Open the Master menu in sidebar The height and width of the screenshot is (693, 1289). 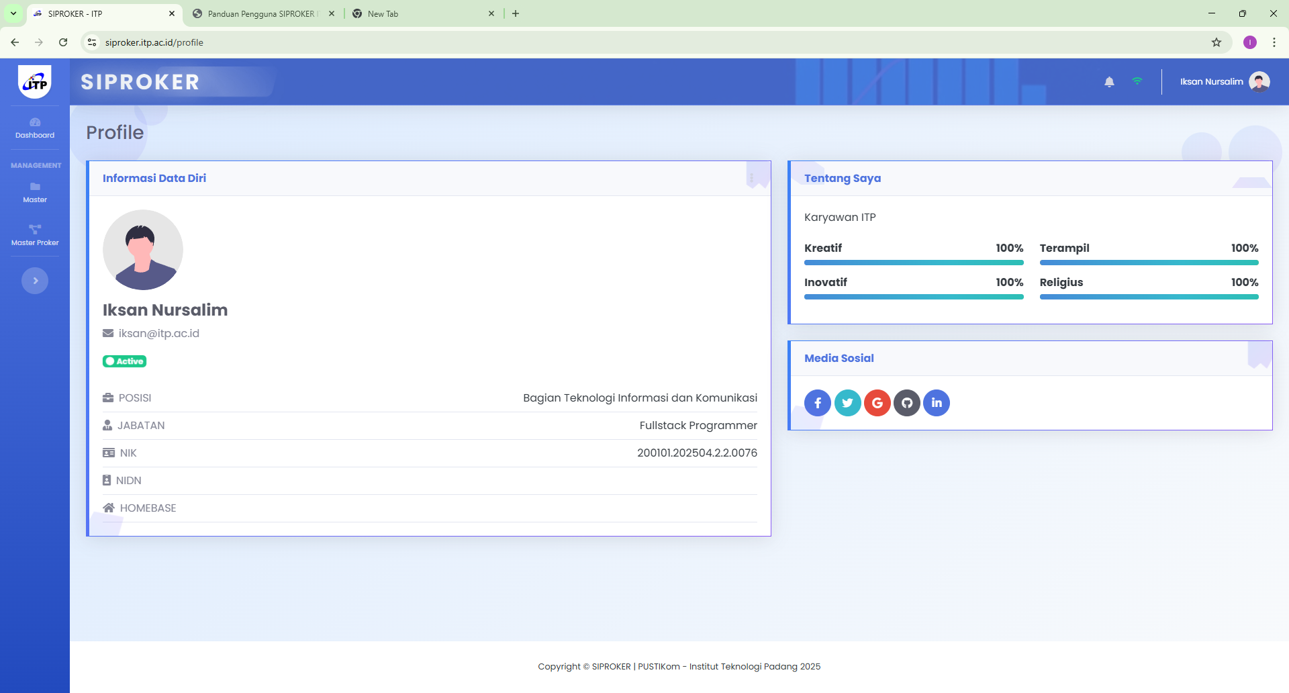point(35,192)
